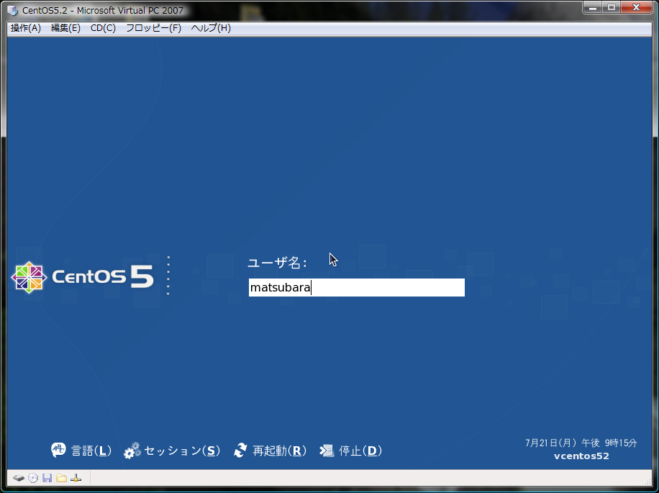
Task: Click the floppy disk status icon
Action: [47, 478]
